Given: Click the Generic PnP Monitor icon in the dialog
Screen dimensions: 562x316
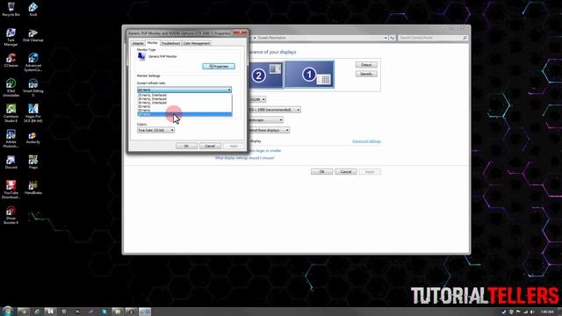Looking at the screenshot, I should [x=141, y=56].
